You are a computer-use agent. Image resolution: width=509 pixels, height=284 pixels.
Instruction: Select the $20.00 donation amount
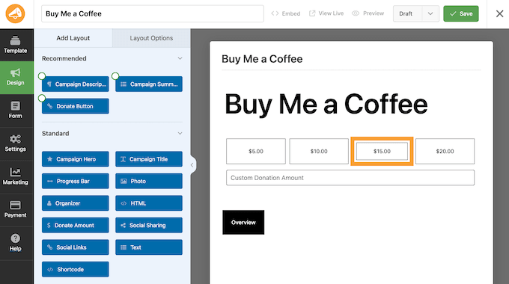(445, 151)
